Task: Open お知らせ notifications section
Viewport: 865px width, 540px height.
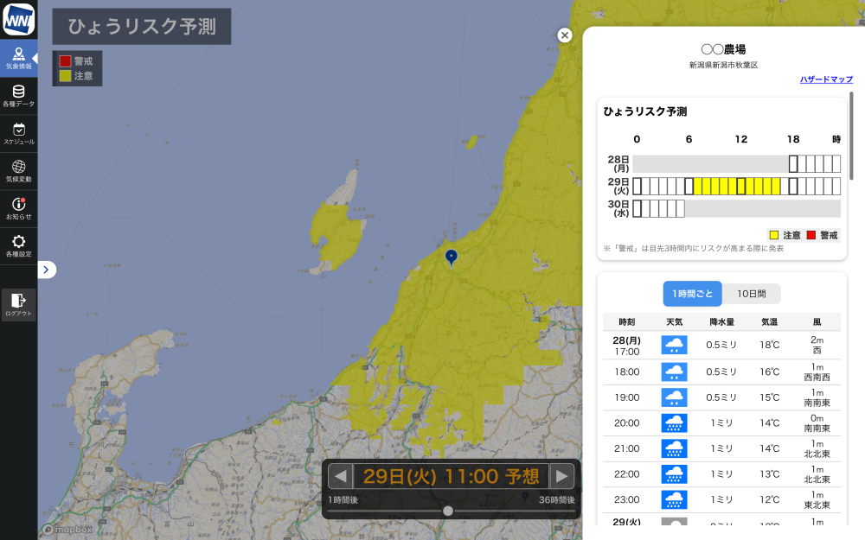Action: pyautogui.click(x=18, y=208)
